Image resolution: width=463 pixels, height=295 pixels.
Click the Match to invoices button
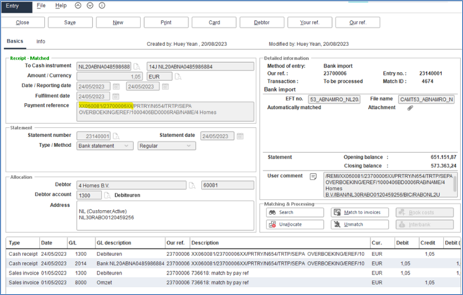[359, 212]
